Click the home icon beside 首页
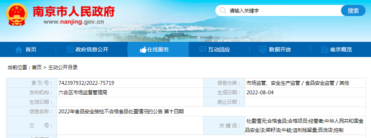 pos(19,49)
